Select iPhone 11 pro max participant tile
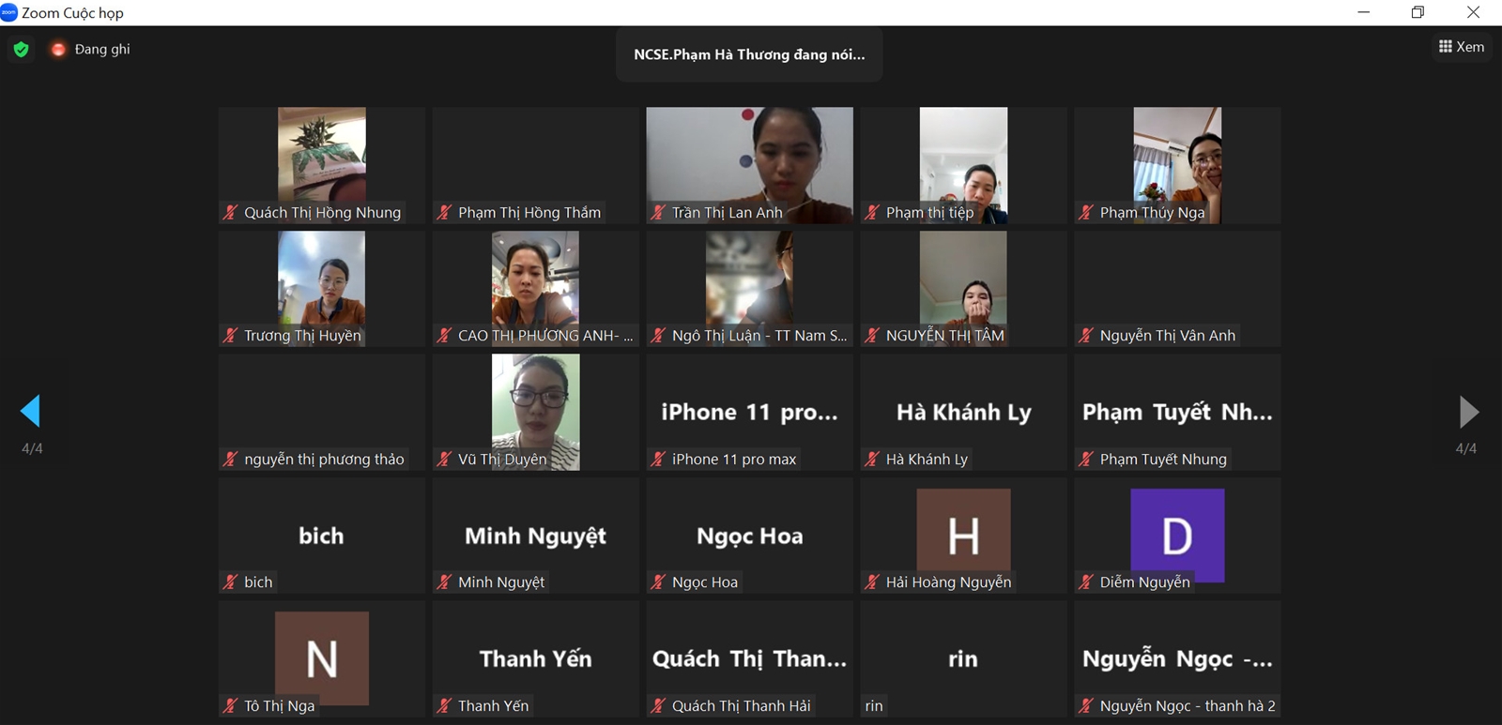Viewport: 1502px width, 725px height. pos(749,412)
